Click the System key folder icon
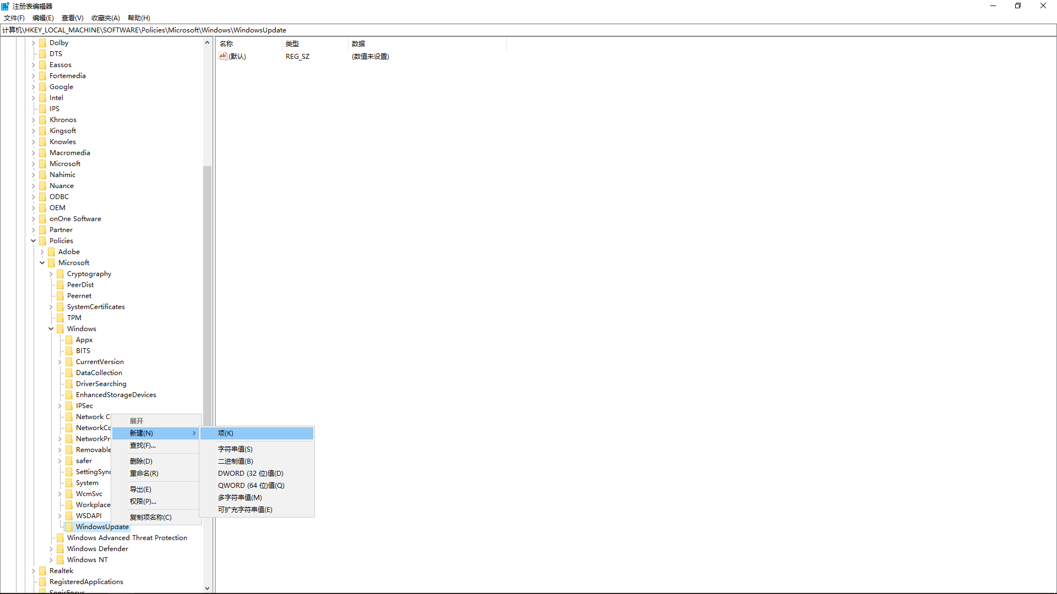1057x594 pixels. coord(69,482)
